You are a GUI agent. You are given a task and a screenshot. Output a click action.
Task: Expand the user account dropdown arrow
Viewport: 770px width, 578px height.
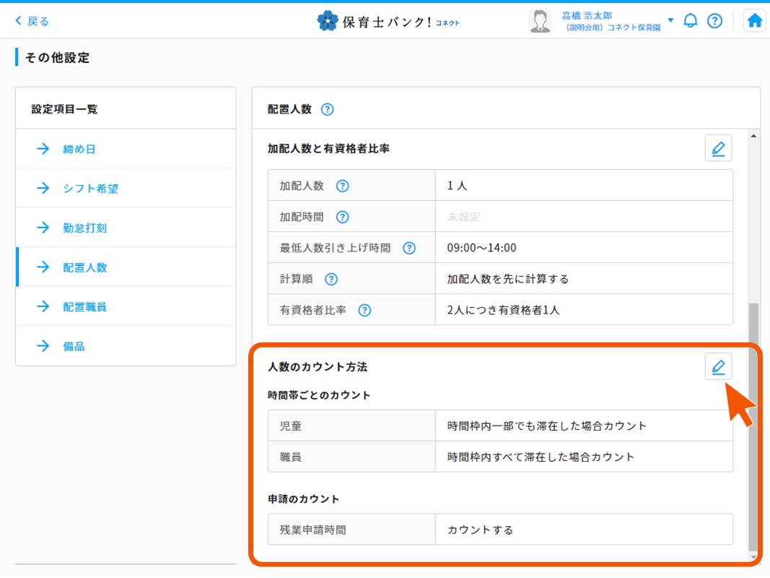670,20
